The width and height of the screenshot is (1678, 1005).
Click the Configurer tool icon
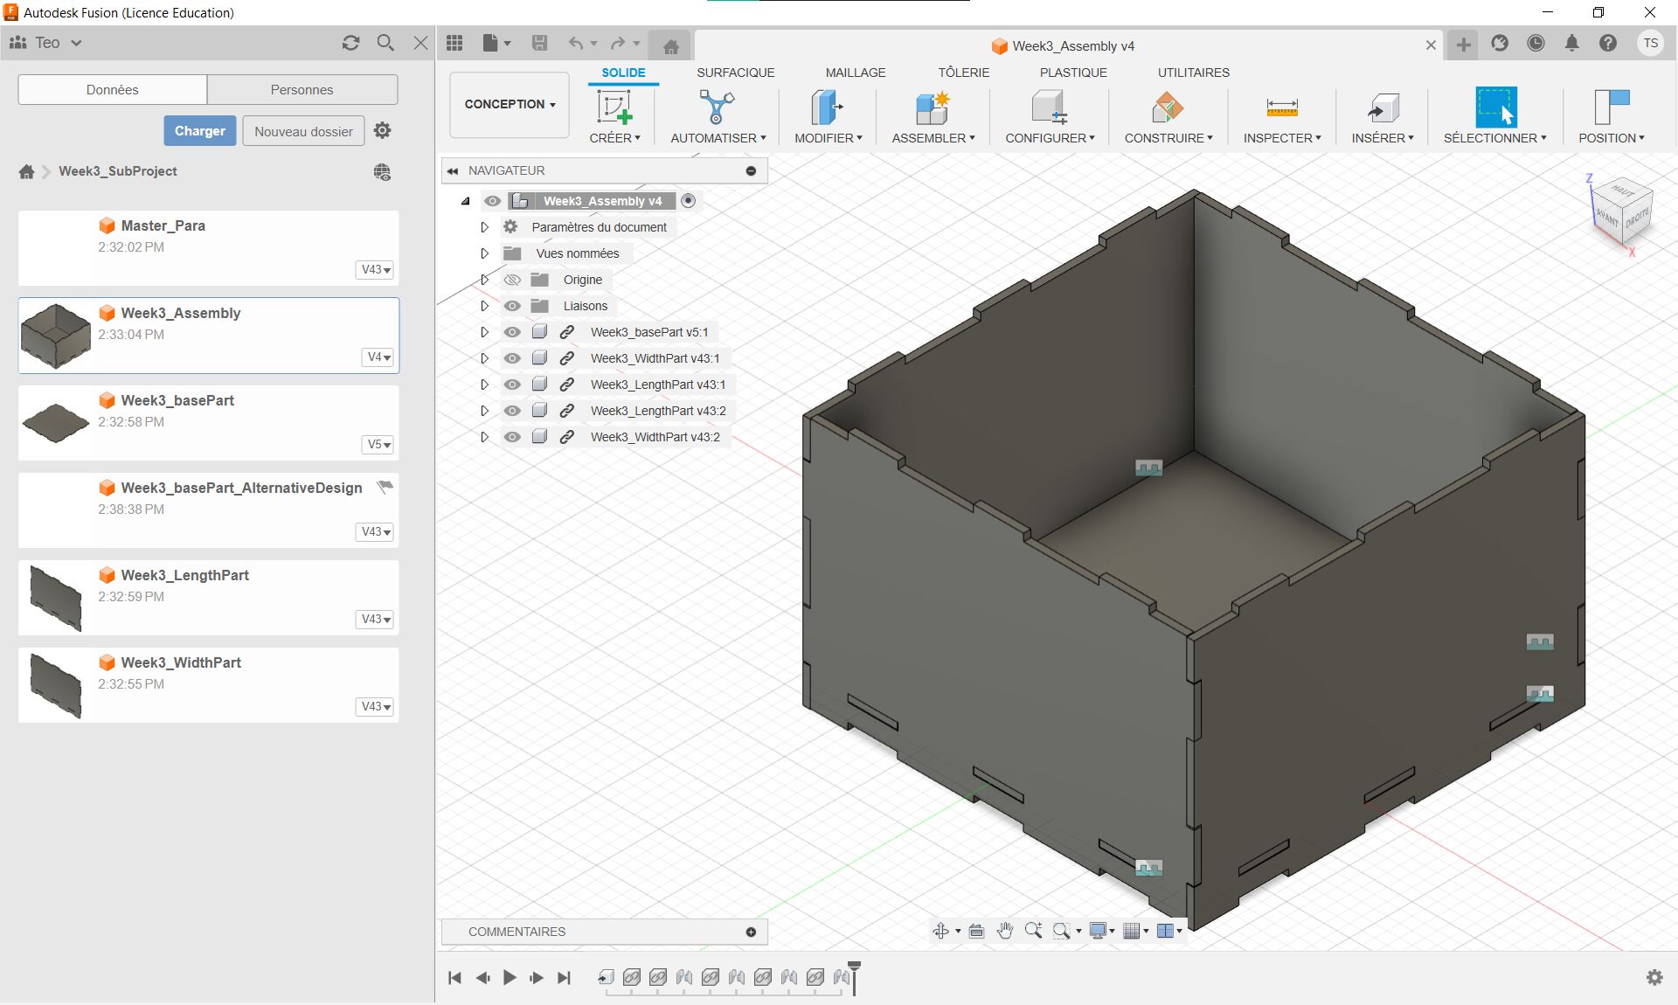(x=1049, y=107)
